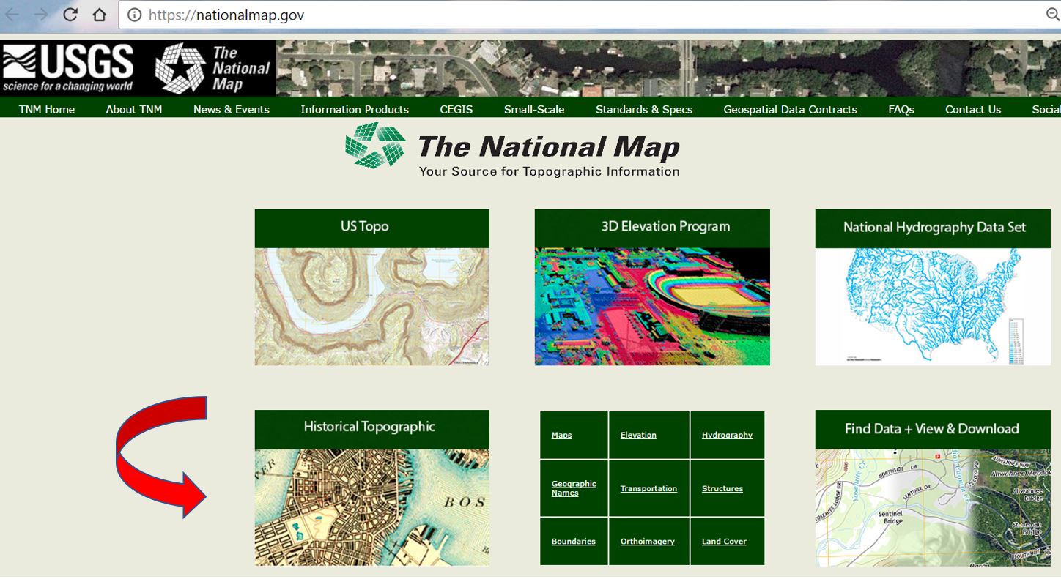This screenshot has height=579, width=1061.
Task: Open the FAQs navigation item
Action: 901,109
